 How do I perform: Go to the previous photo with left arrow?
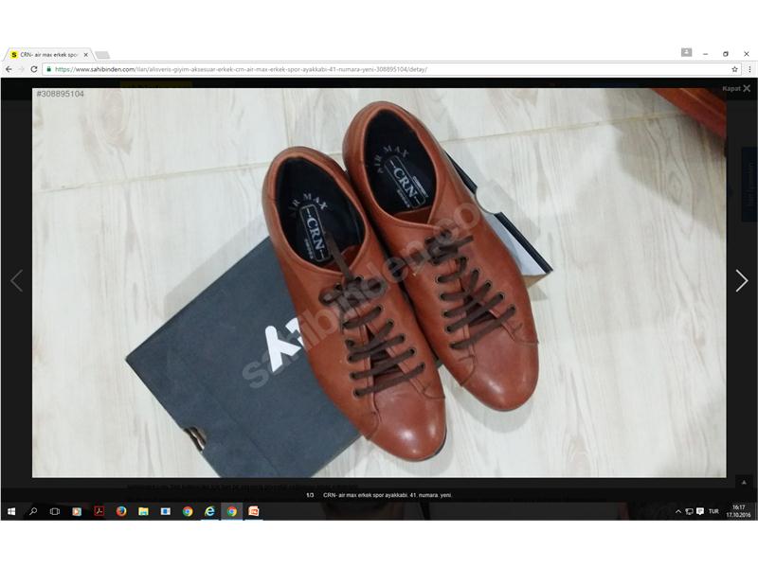pyautogui.click(x=16, y=280)
